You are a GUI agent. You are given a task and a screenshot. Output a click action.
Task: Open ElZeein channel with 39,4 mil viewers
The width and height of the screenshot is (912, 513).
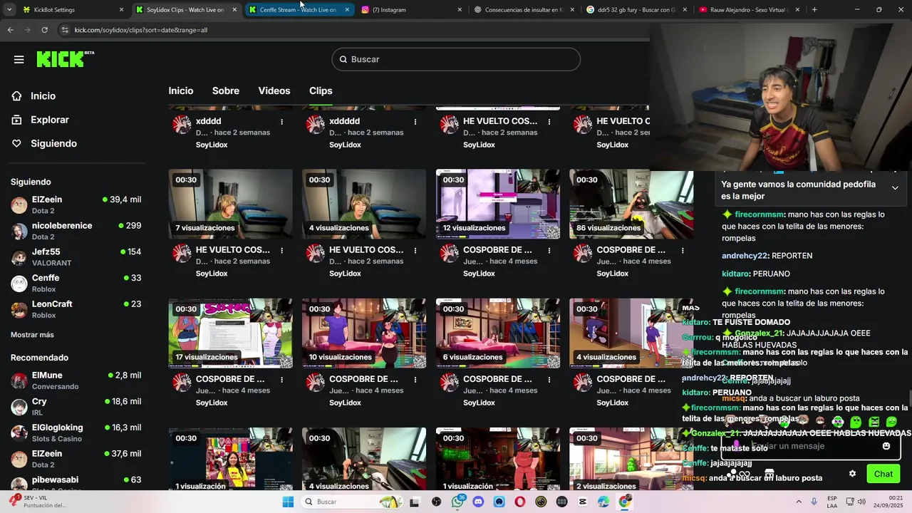pos(76,205)
